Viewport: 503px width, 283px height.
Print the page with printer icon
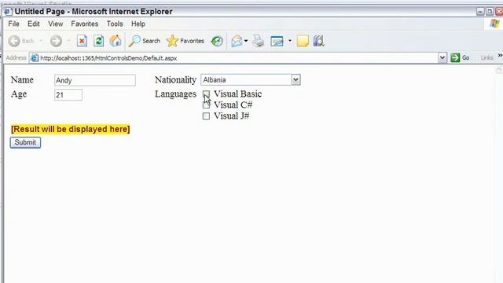pos(259,41)
